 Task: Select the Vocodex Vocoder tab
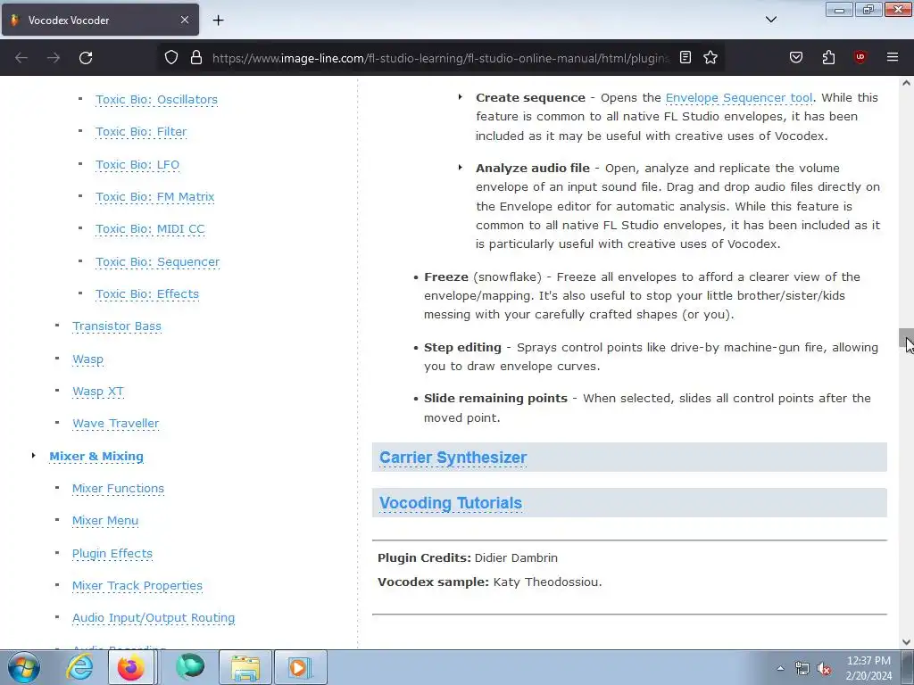tap(100, 20)
